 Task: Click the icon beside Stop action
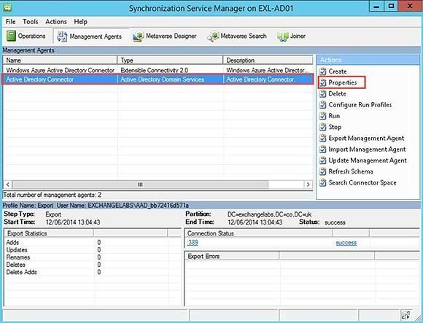click(x=322, y=127)
